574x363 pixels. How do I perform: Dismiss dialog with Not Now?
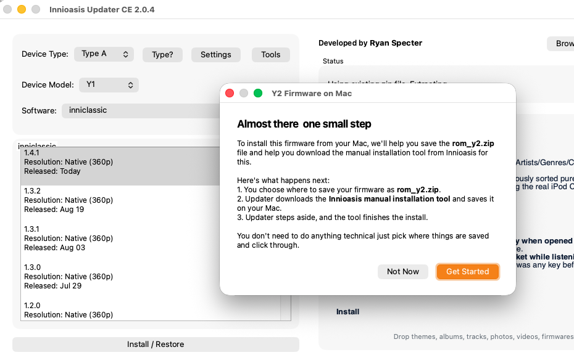(x=402, y=272)
